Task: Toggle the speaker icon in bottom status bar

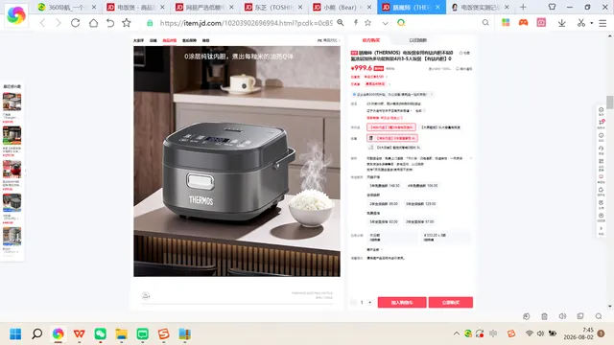Action: click(562, 316)
